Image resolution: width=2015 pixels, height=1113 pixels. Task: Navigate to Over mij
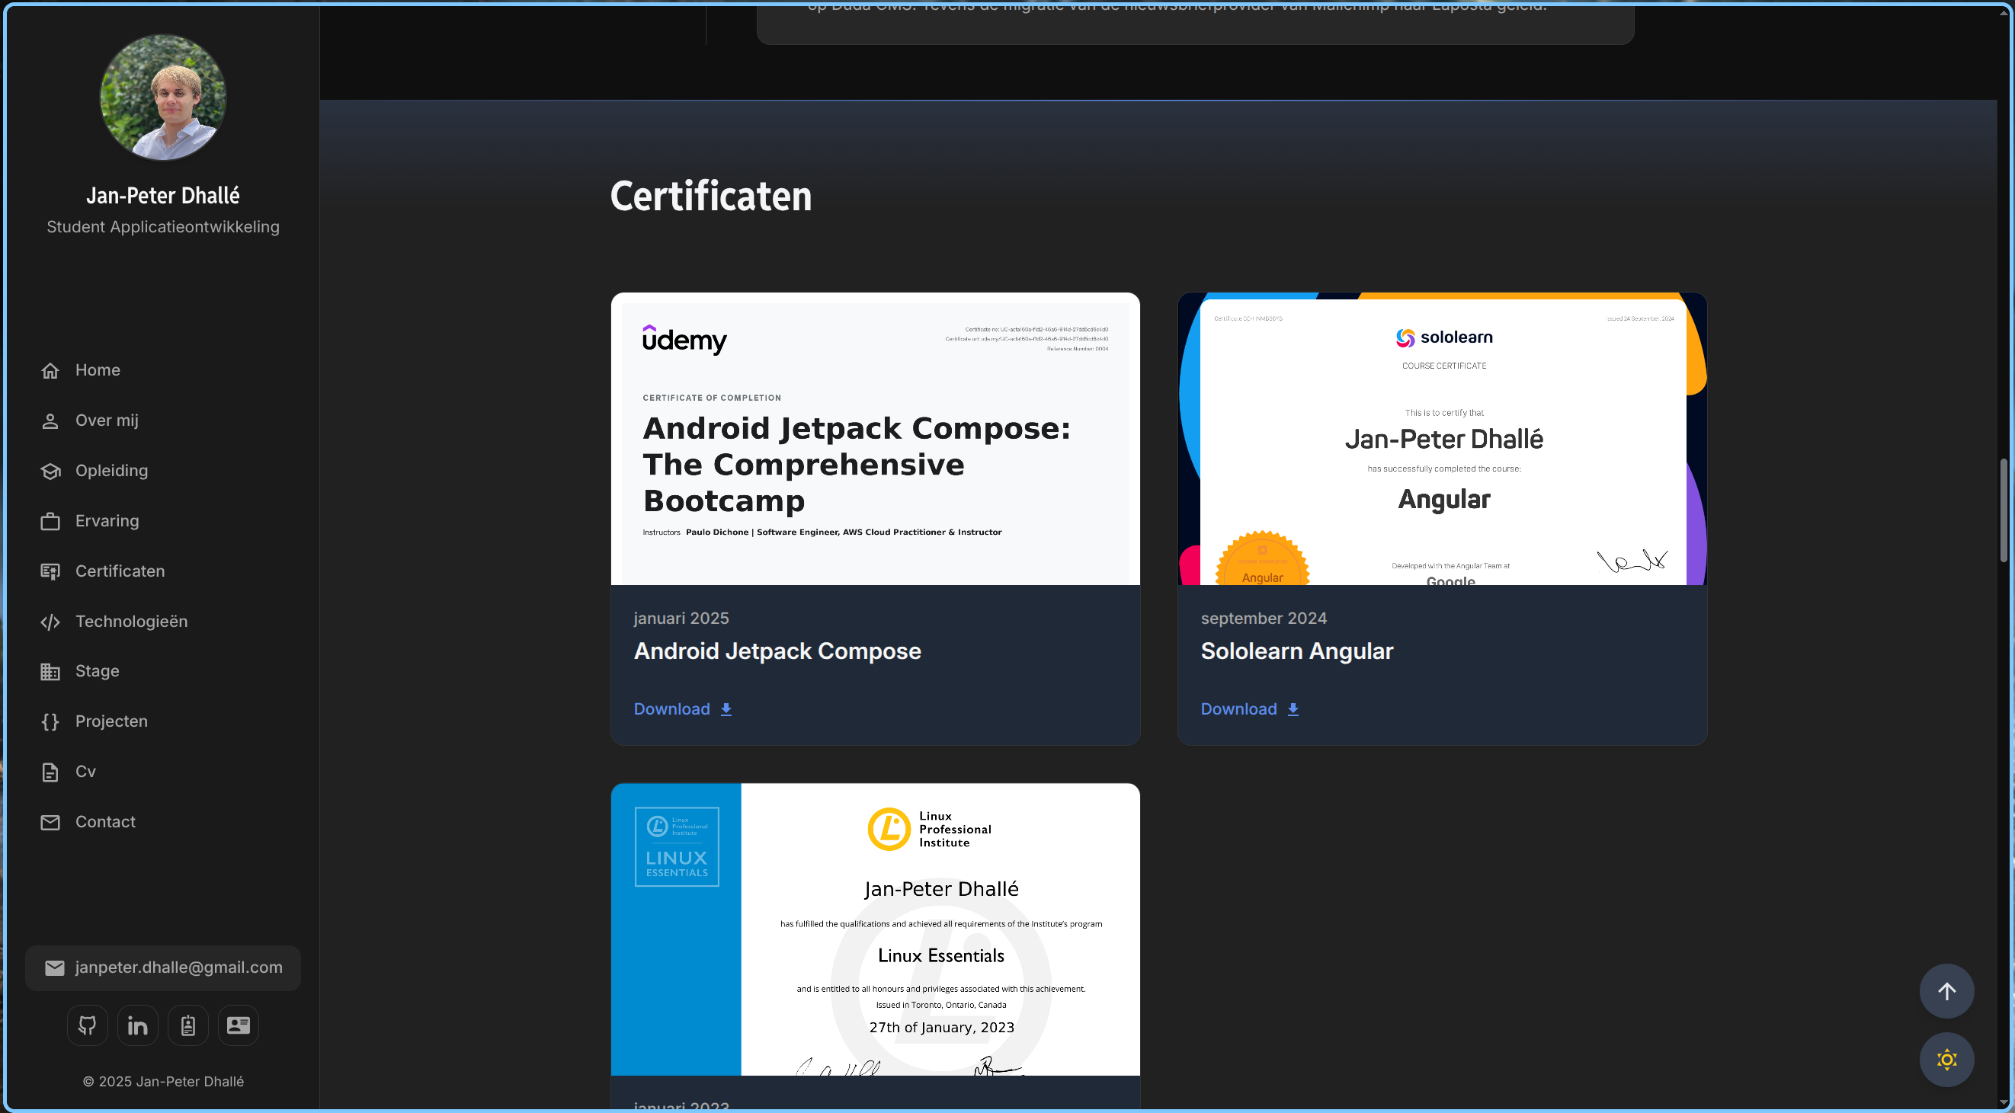[x=107, y=421]
